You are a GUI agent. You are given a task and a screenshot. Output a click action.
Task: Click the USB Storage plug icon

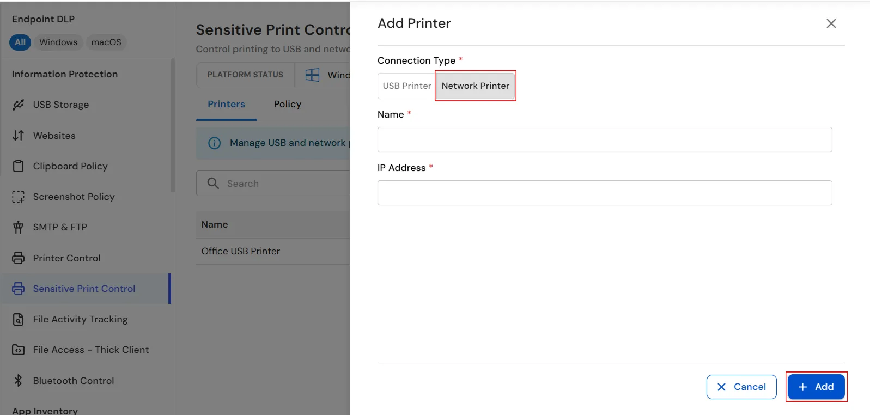[x=18, y=105]
